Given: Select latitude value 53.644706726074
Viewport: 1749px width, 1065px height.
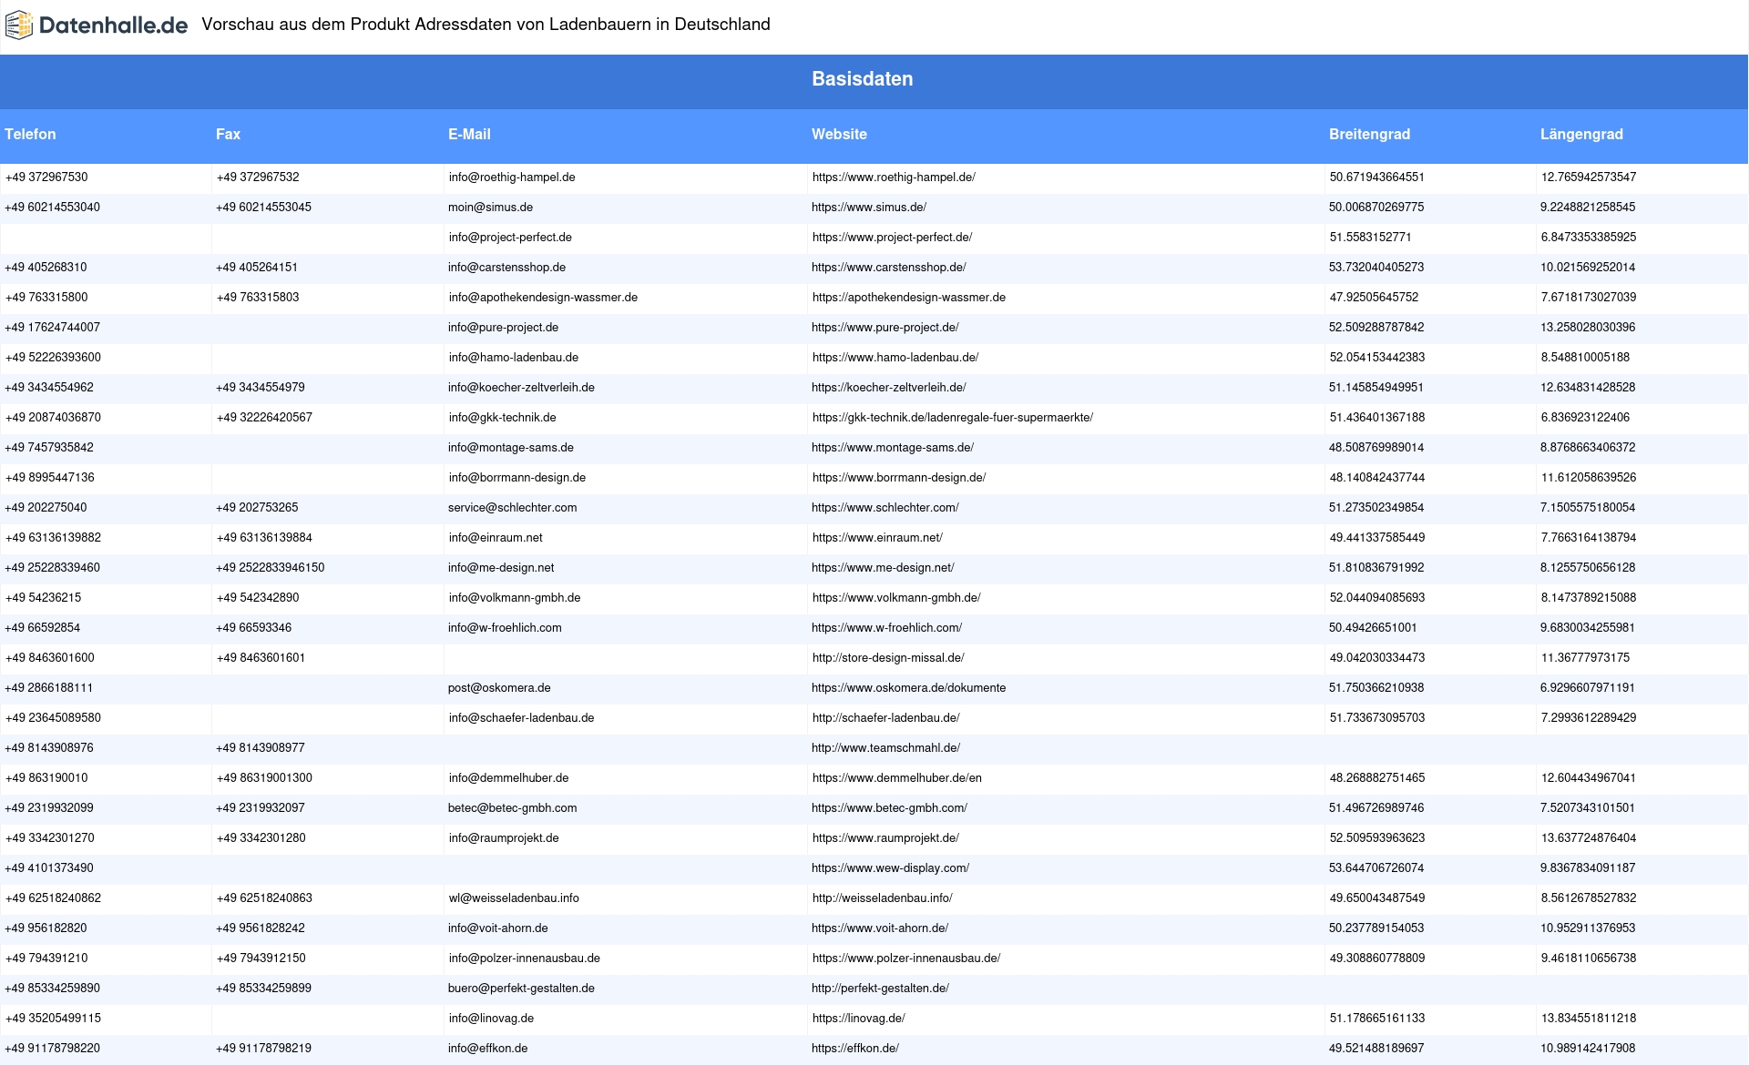Looking at the screenshot, I should pos(1376,868).
